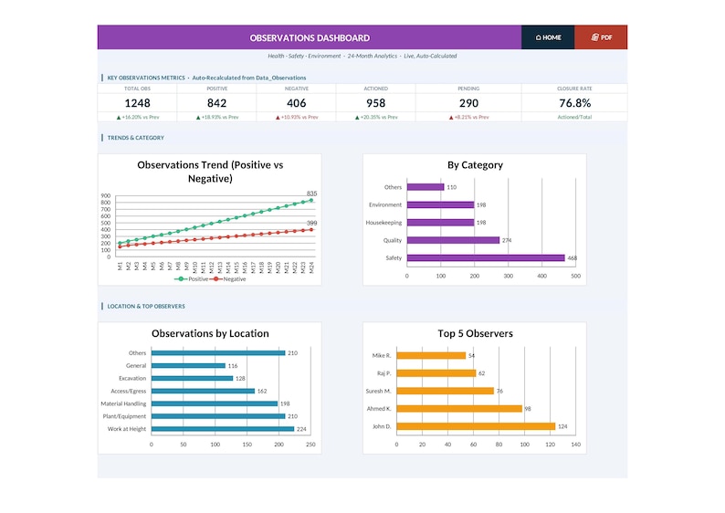Click the Material Handling location bar
The image size is (725, 513).
point(215,404)
